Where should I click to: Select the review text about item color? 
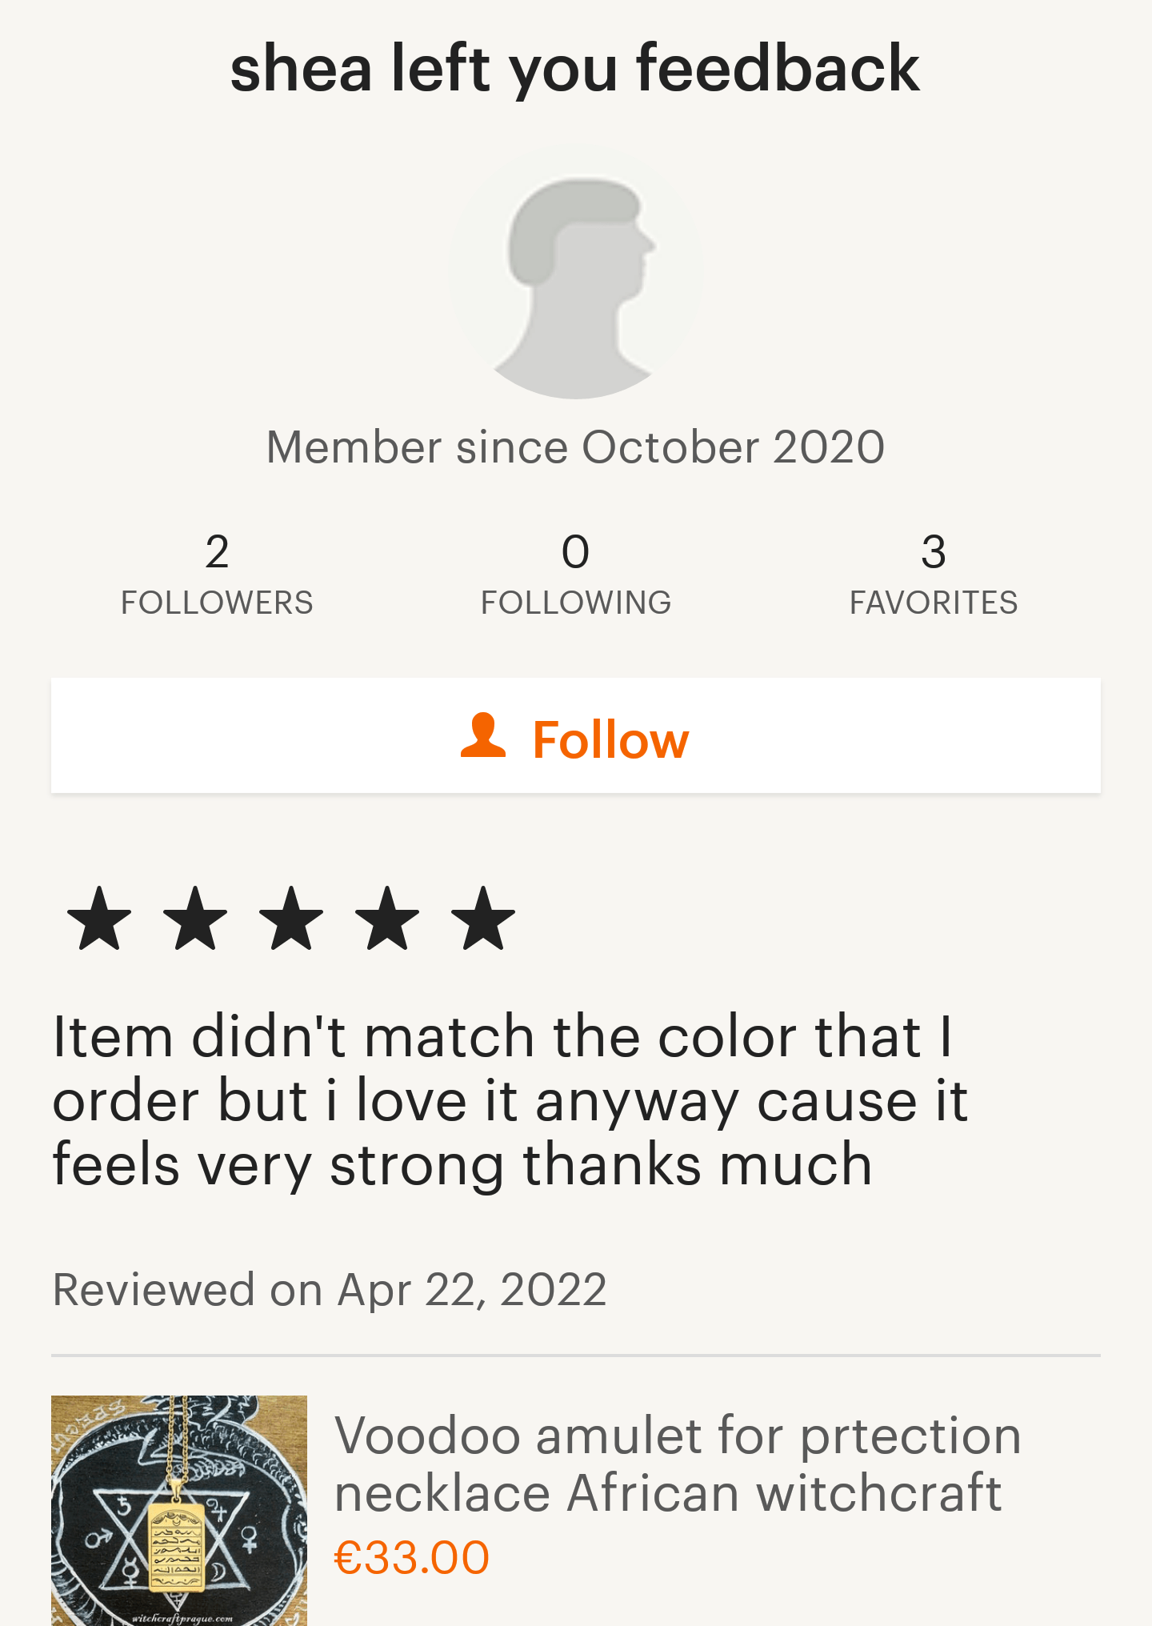[x=510, y=1100]
